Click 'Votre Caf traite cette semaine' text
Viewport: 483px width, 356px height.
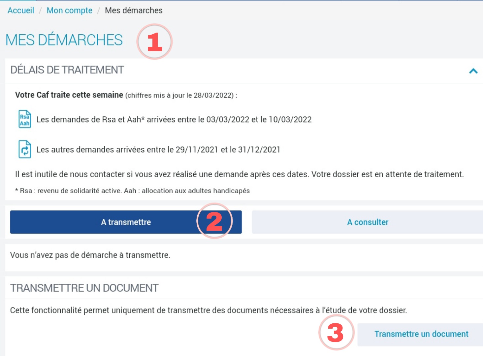(x=69, y=95)
